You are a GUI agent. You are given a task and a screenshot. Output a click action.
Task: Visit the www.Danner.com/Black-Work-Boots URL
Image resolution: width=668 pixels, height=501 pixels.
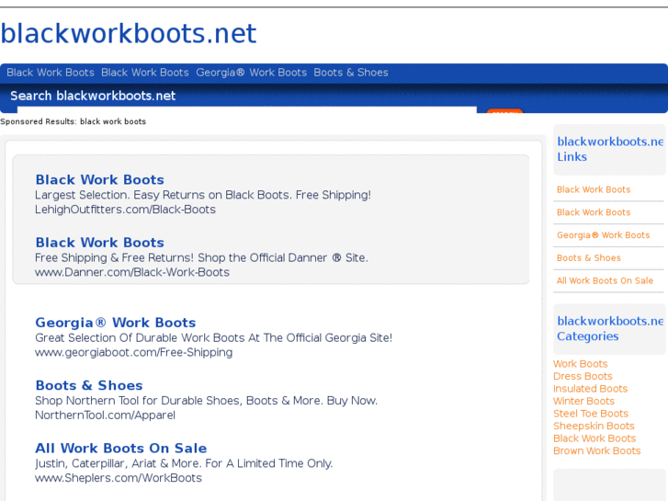pos(132,272)
